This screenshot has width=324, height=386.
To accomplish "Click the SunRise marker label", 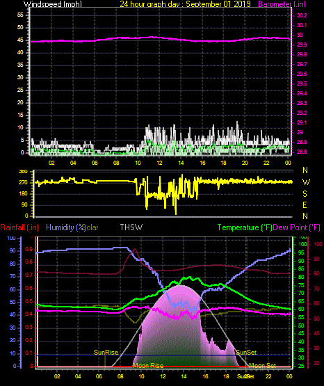I will pyautogui.click(x=106, y=353).
